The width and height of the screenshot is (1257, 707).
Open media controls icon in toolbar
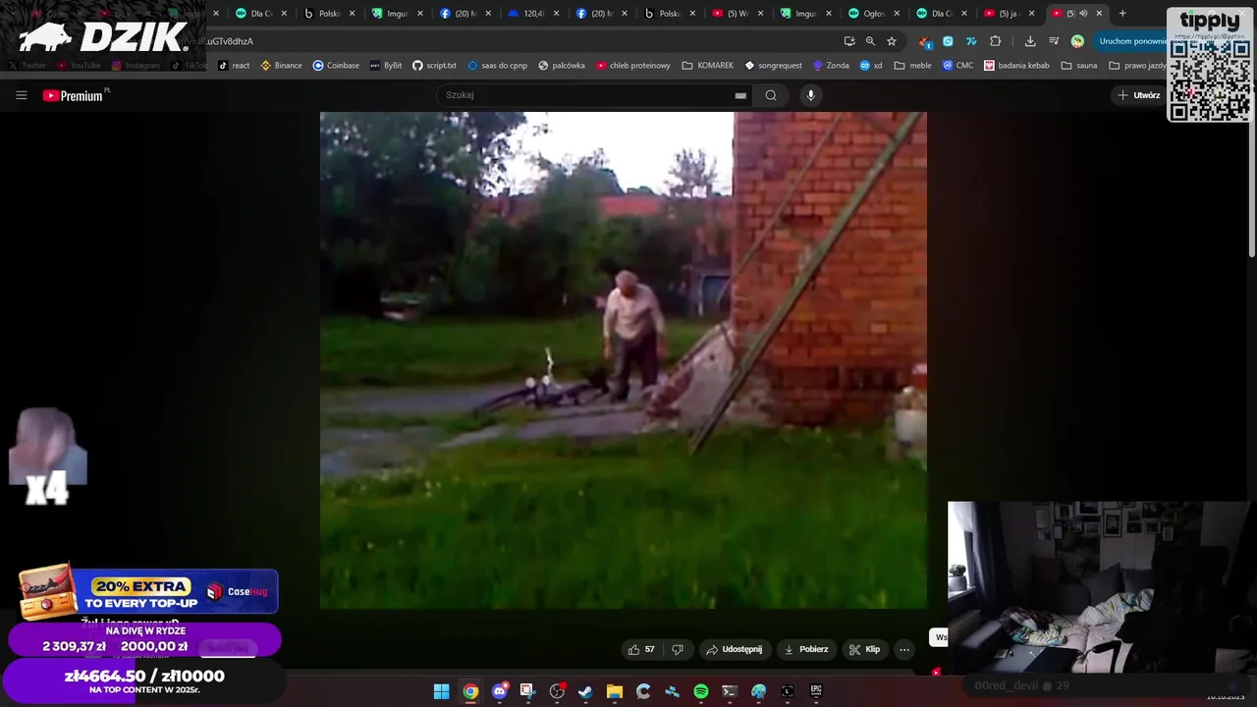click(x=1054, y=41)
